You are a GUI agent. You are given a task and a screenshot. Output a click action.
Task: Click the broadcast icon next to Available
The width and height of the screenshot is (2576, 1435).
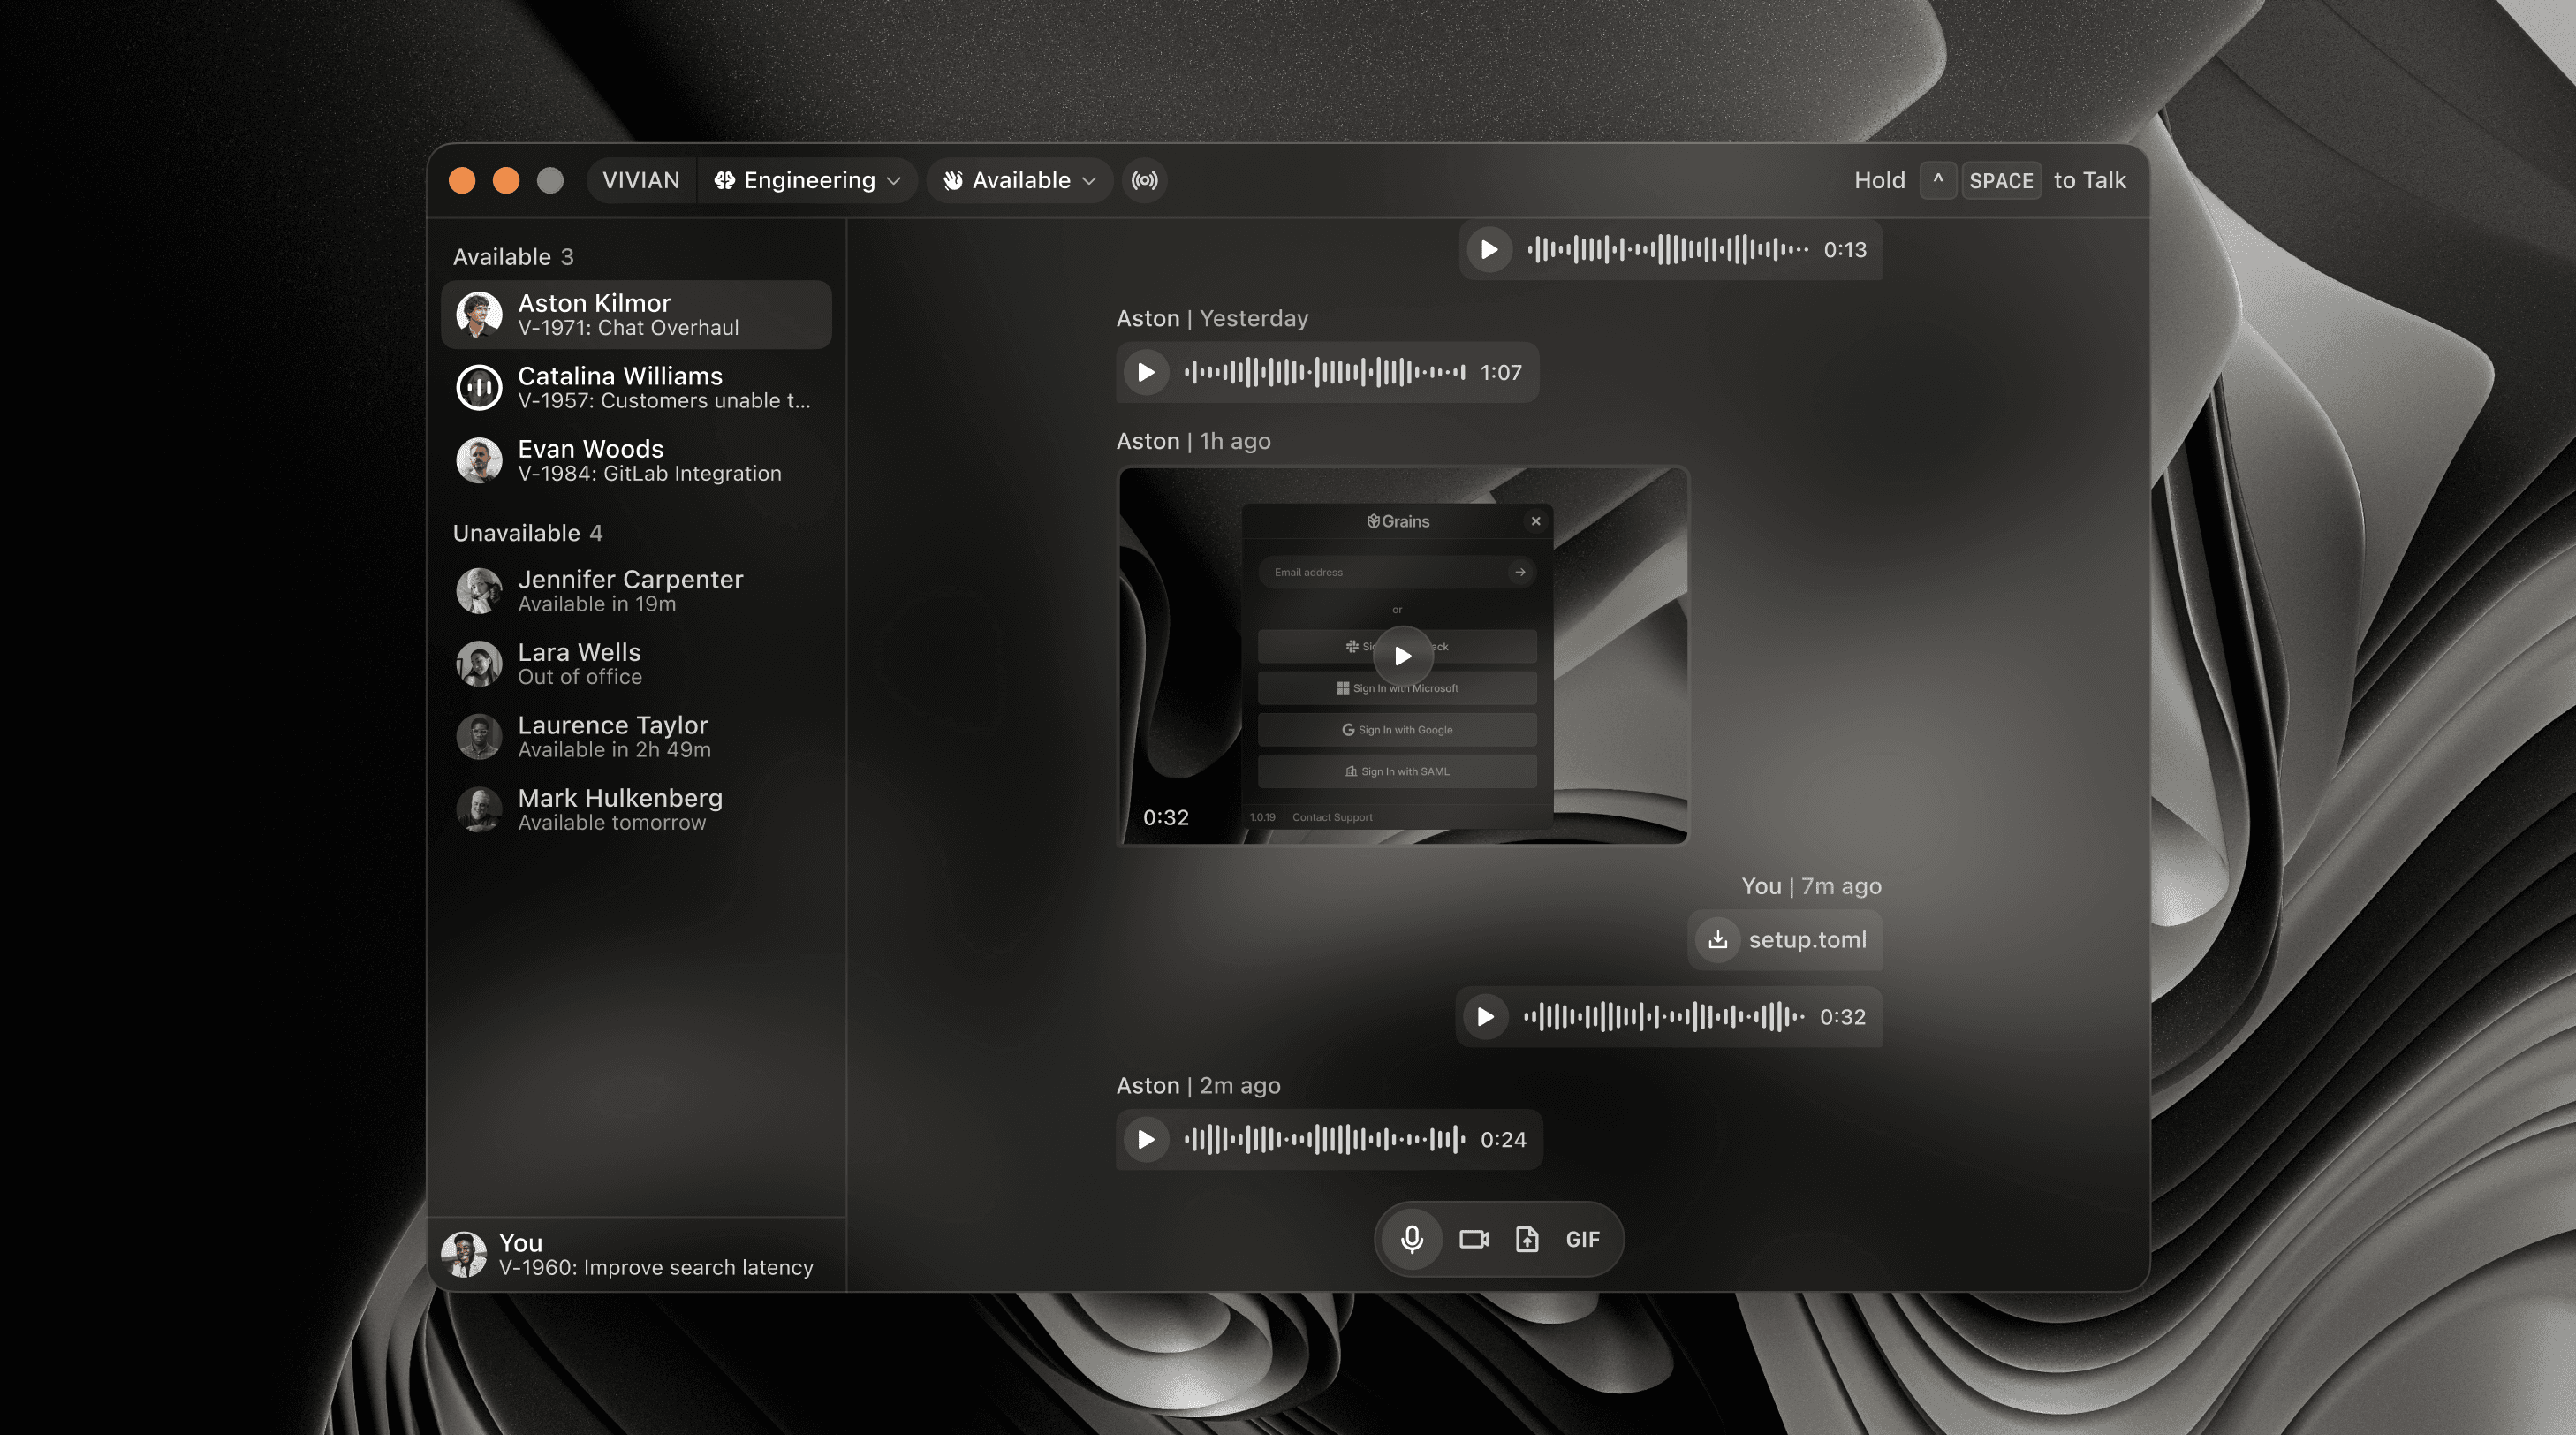1144,180
